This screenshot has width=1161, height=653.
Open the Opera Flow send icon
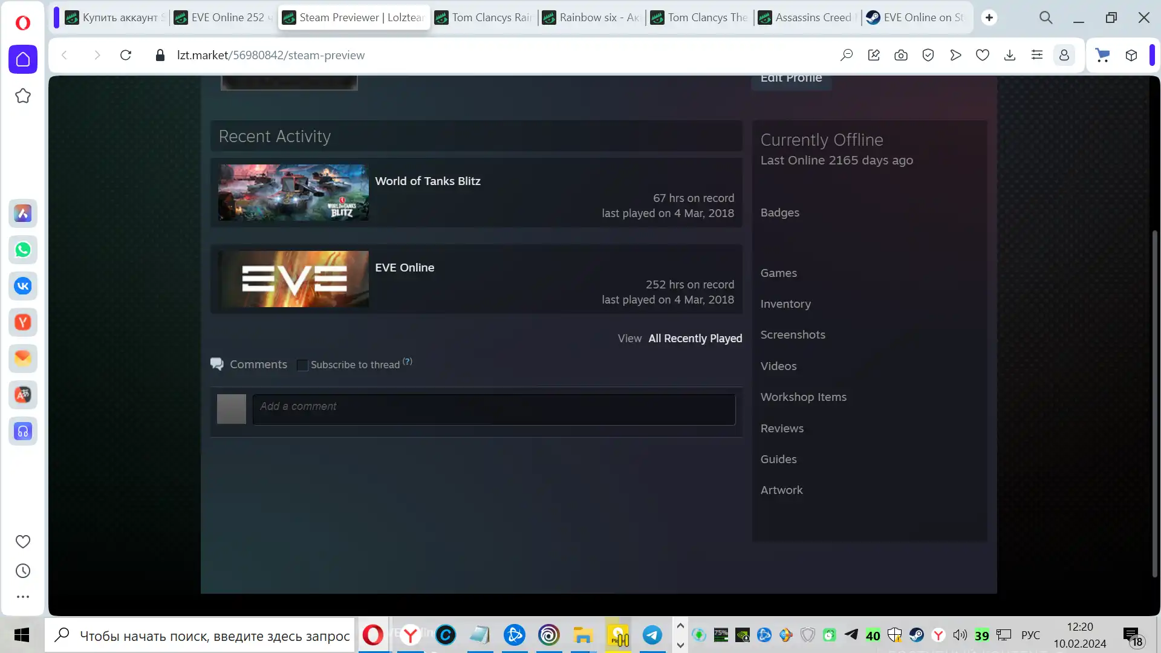tap(955, 55)
